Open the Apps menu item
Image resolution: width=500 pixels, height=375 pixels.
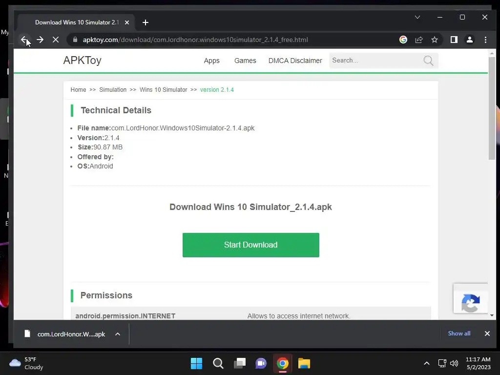pyautogui.click(x=212, y=61)
